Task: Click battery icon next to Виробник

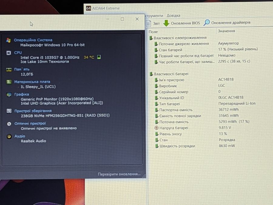Action: pos(157,86)
